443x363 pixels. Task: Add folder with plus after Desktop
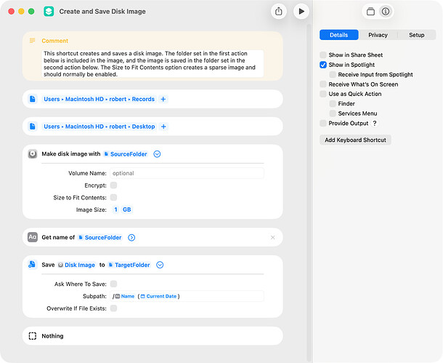tap(163, 127)
